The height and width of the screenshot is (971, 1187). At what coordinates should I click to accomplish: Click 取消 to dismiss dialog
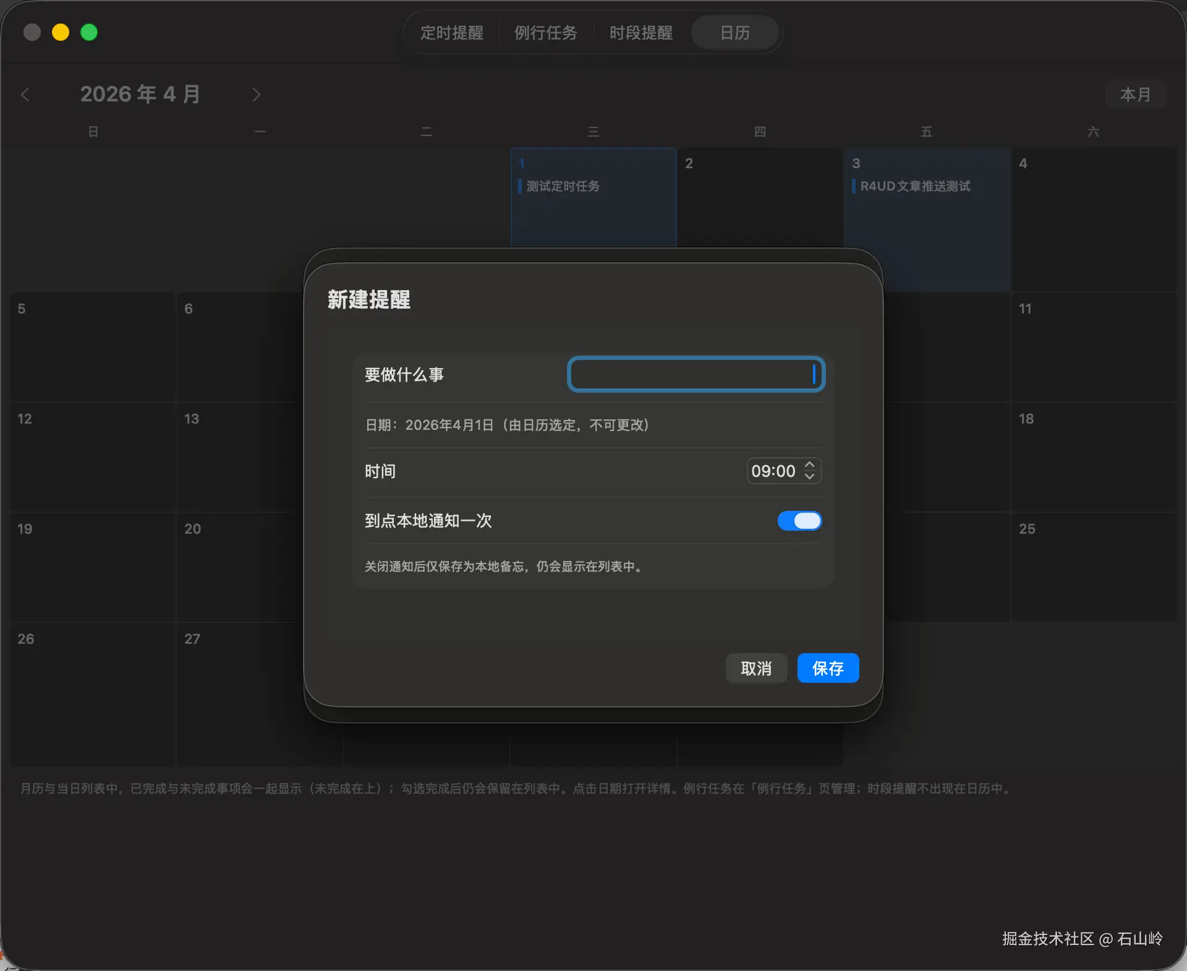(x=756, y=668)
